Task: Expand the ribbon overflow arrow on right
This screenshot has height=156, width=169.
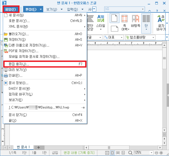Action: click(x=167, y=23)
